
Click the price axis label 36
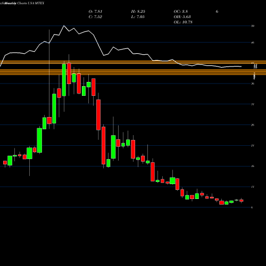click(253, 84)
